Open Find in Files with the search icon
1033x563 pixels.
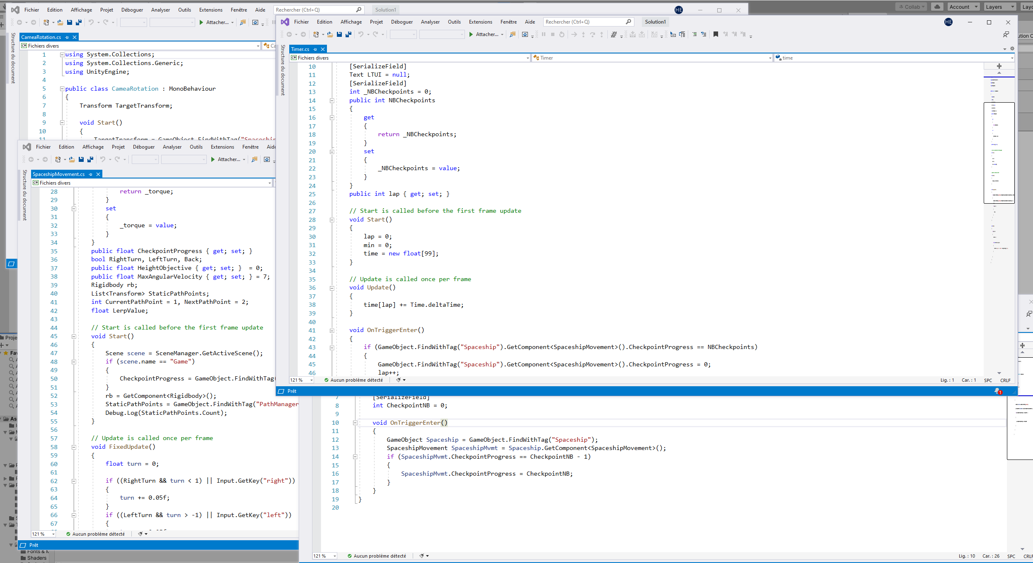[x=512, y=35]
